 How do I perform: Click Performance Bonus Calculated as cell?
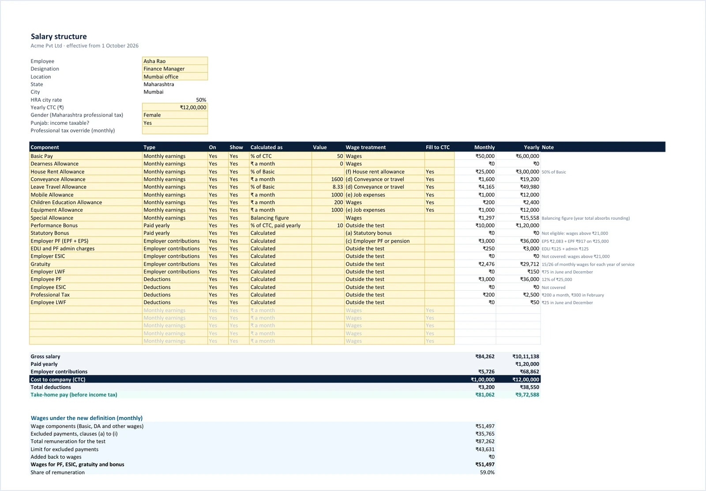280,225
